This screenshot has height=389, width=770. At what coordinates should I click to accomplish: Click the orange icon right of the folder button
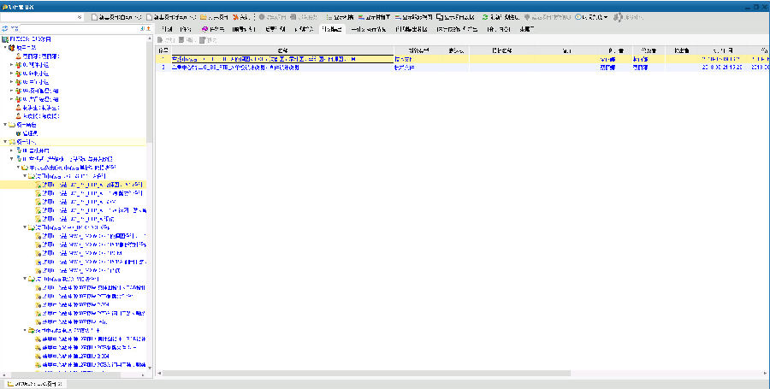click(x=236, y=17)
